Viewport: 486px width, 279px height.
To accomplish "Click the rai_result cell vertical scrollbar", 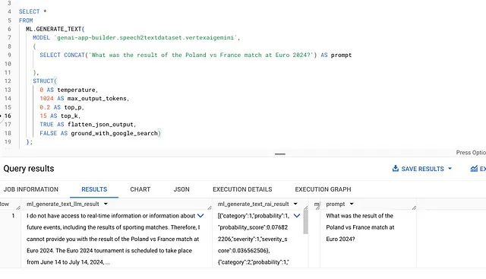I will coord(305,223).
